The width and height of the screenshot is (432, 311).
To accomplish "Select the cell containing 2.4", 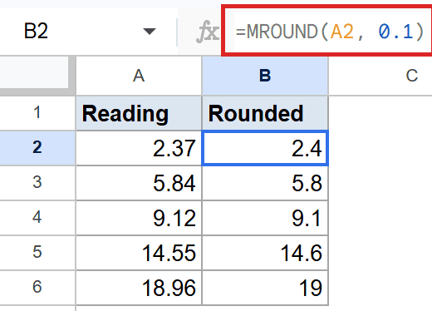I will pyautogui.click(x=265, y=148).
